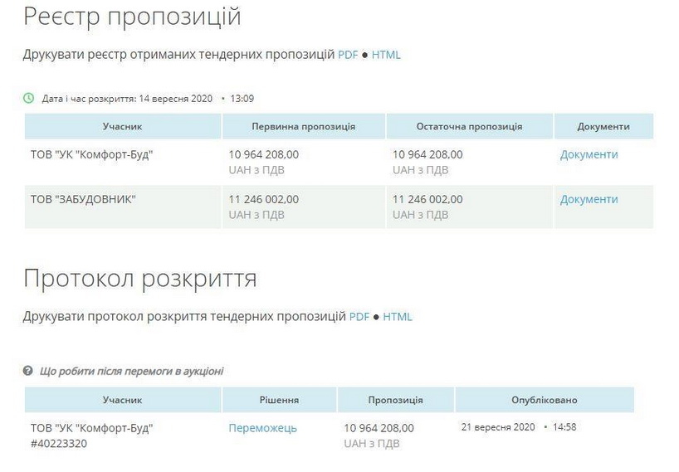679x472 pixels.
Task: Open Документи link for ТОВ "УК "Комфорт-Буд"
Action: tap(589, 154)
